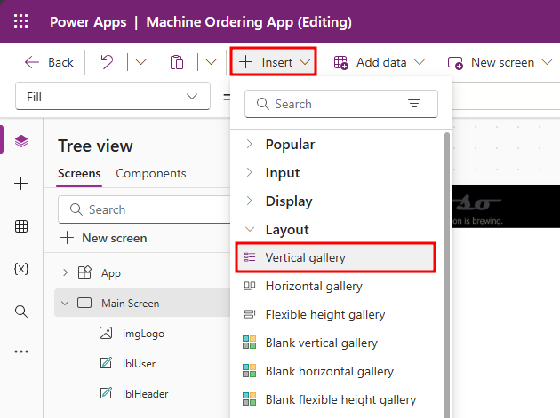The width and height of the screenshot is (560, 418).
Task: Click the Data table sidebar icon
Action: [21, 226]
